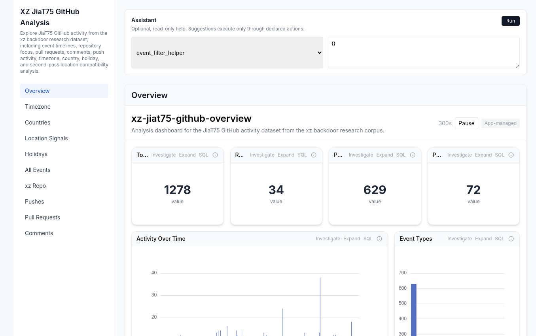The width and height of the screenshot is (536, 336).
Task: Focus the assistant JSON parameters box
Action: pyautogui.click(x=424, y=53)
